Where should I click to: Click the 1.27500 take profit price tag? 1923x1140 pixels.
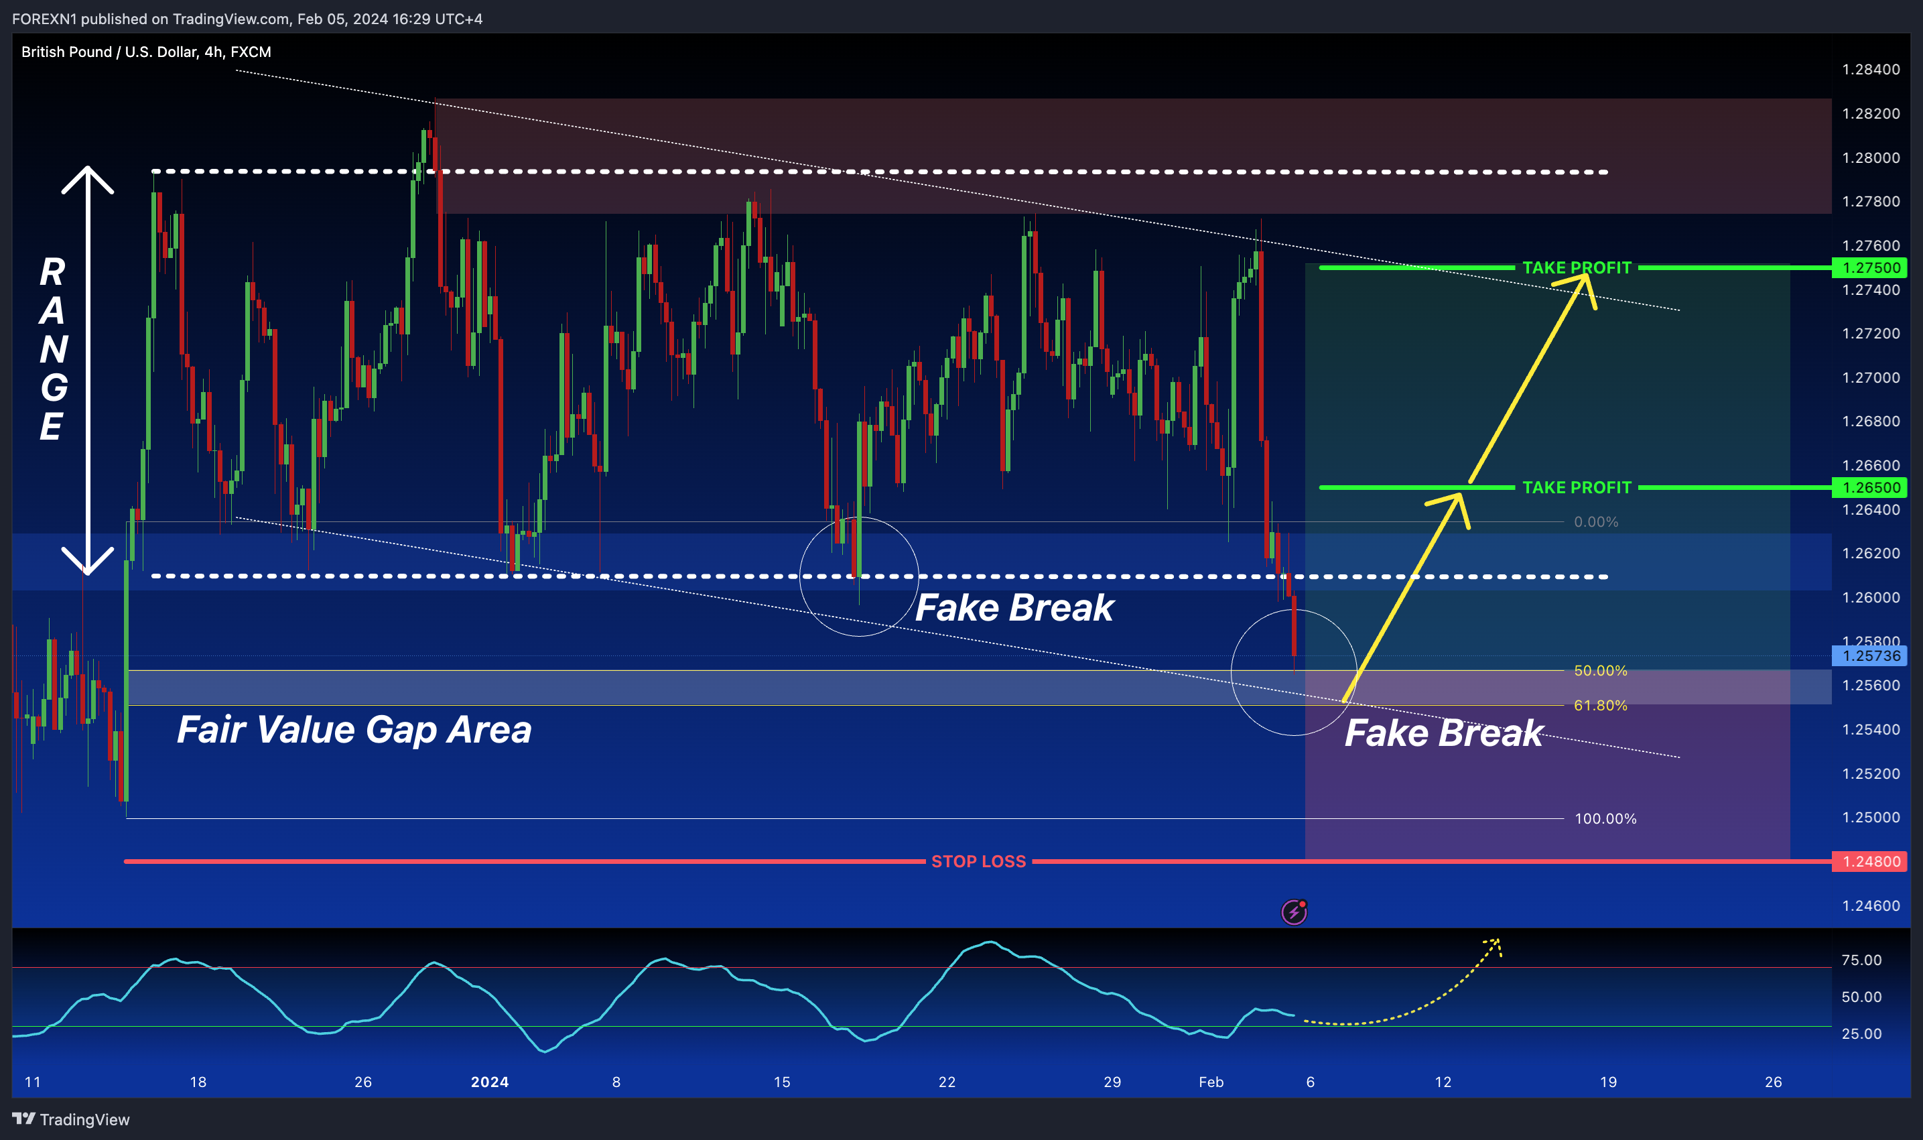point(1871,268)
